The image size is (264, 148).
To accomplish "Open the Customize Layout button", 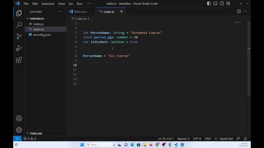I will pyautogui.click(x=228, y=4).
